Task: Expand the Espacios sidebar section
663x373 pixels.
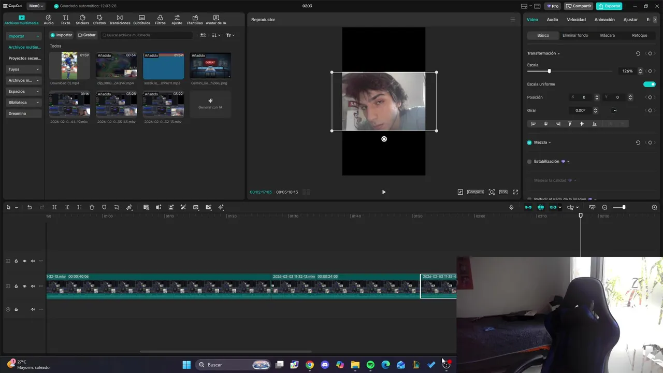Action: [x=24, y=91]
